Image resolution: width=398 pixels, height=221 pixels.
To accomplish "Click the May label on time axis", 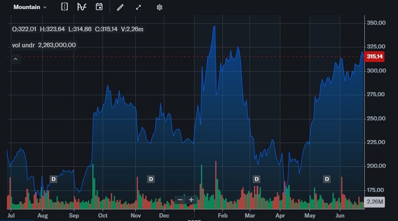I will pos(310,215).
